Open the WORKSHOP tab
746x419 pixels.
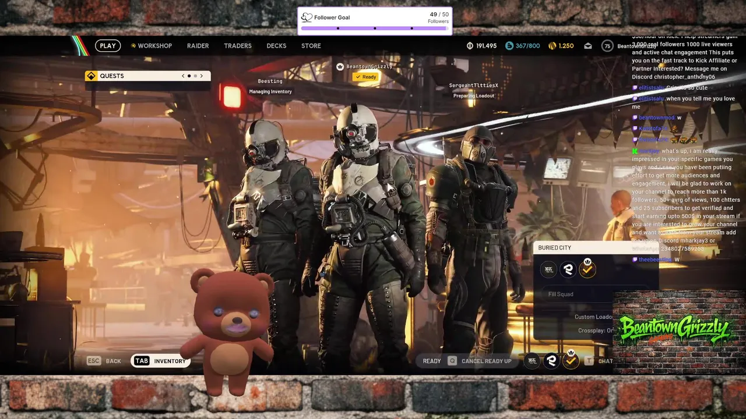pos(154,46)
